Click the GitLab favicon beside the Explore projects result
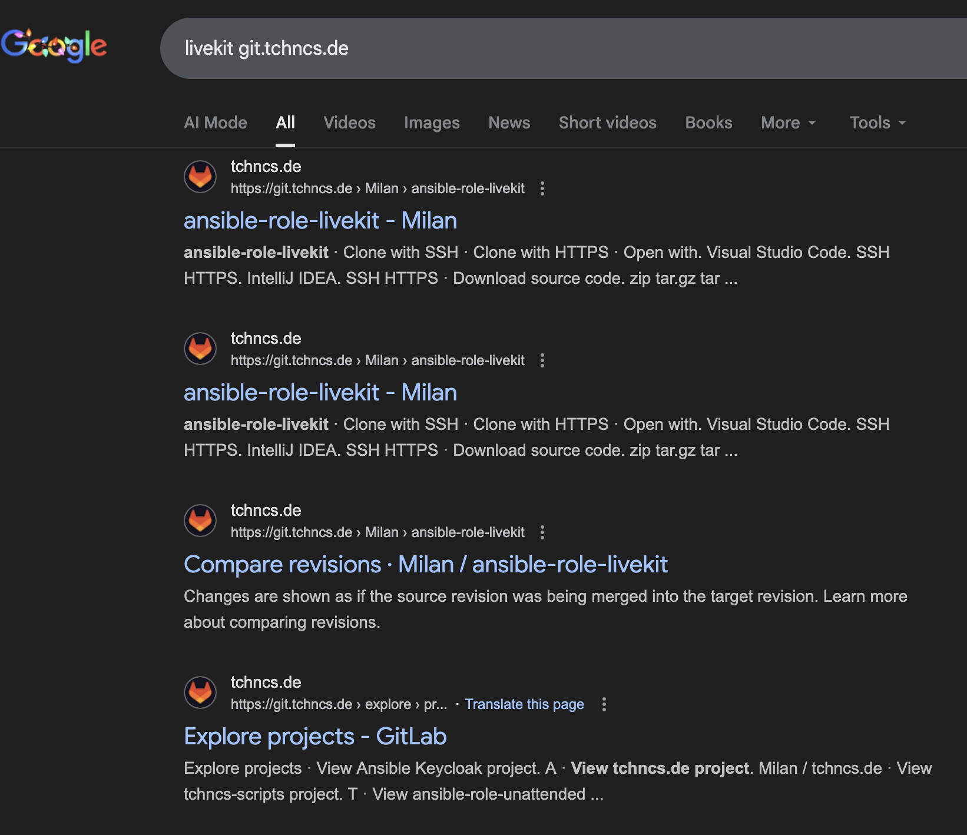This screenshot has width=967, height=835. (x=200, y=692)
